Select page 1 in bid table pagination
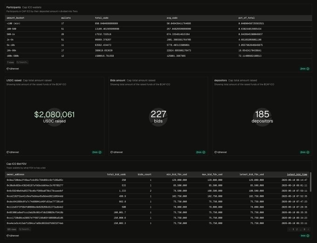 pos(293,229)
